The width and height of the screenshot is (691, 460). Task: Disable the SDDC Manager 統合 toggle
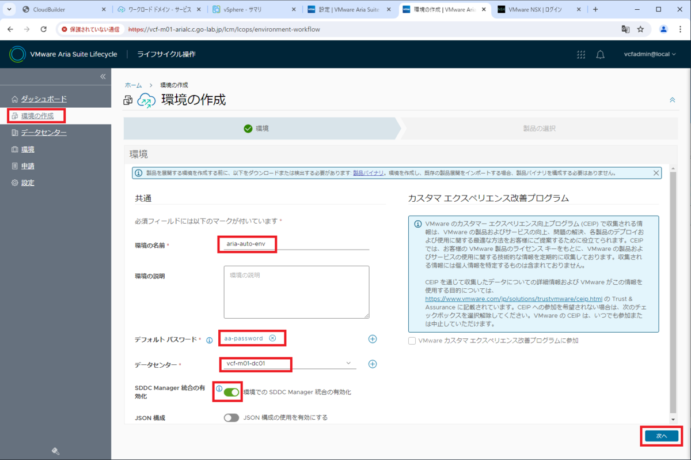click(x=231, y=392)
